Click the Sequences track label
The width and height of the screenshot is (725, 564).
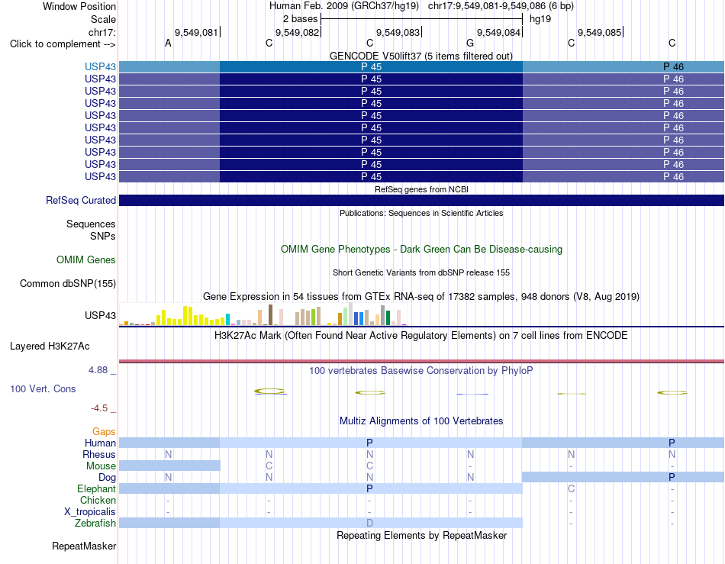91,224
